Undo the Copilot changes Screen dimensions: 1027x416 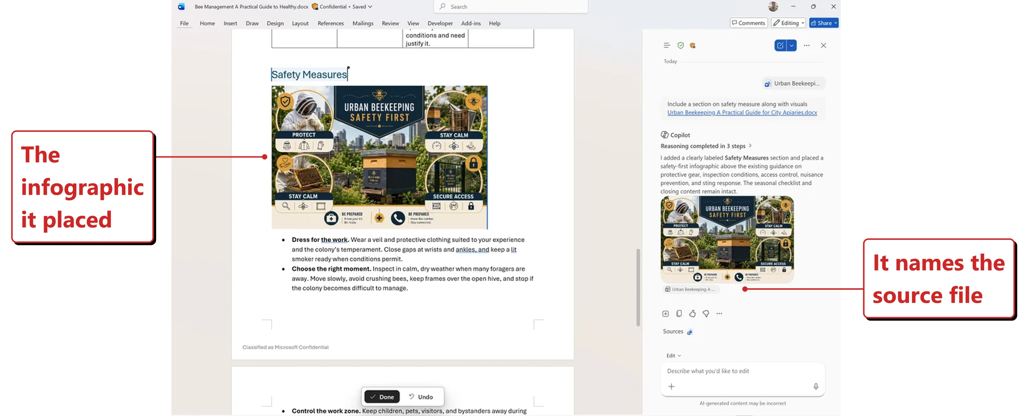pos(421,397)
